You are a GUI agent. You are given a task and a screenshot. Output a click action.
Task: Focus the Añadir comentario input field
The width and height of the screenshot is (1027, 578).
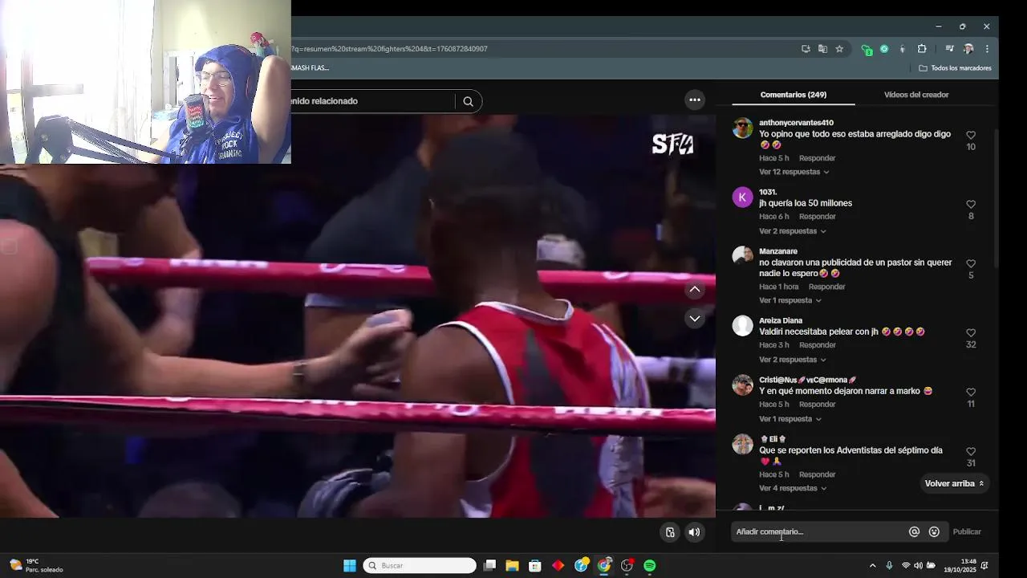820,531
